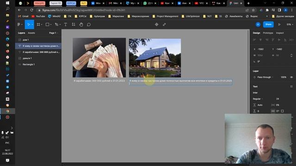The width and height of the screenshot is (296, 166).
Task: Select the Move tool
Action: click(29, 24)
